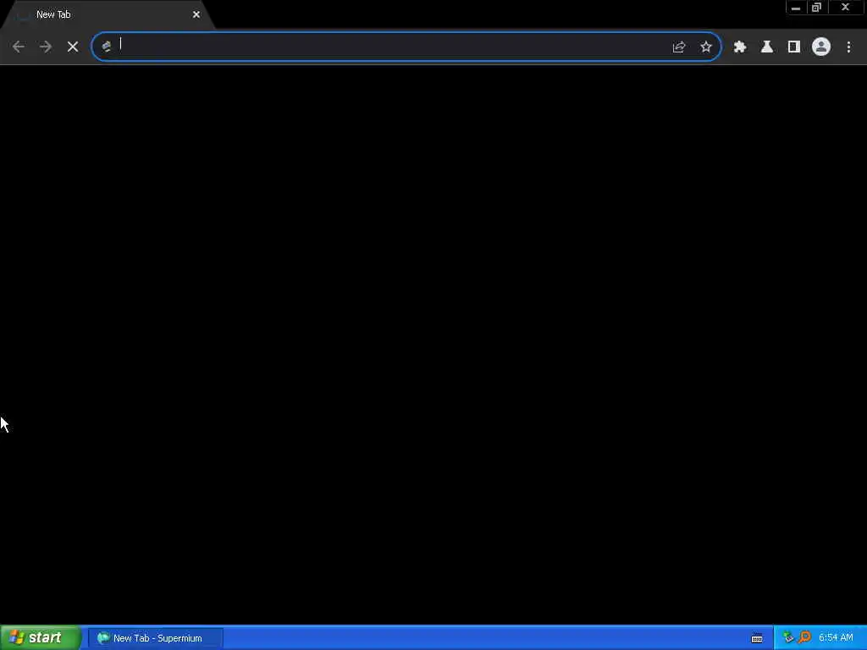Click the 6:54 AM clock
Image resolution: width=867 pixels, height=650 pixels.
pos(836,638)
